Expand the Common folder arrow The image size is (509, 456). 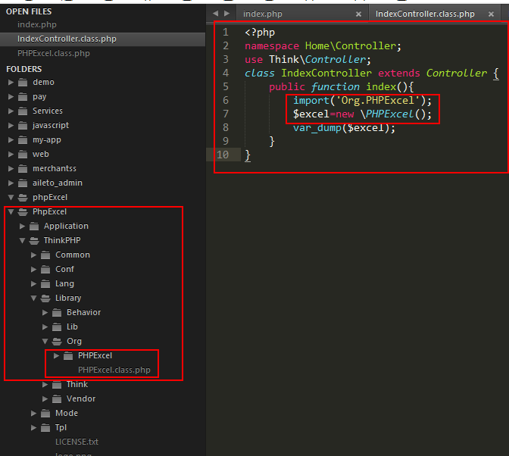click(x=33, y=255)
